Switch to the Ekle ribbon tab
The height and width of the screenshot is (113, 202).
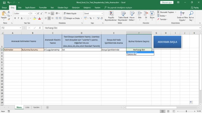tap(20, 7)
